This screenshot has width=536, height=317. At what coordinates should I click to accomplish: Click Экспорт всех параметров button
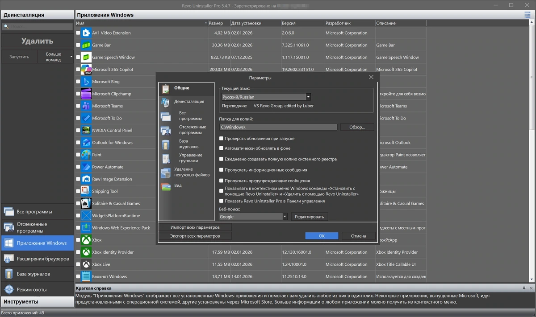(195, 236)
